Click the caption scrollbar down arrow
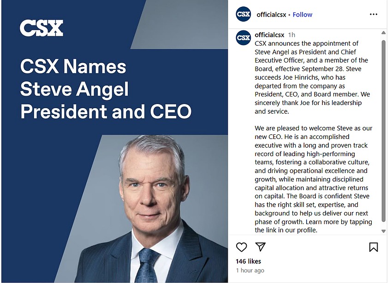This screenshot has height=283, width=392. click(384, 231)
